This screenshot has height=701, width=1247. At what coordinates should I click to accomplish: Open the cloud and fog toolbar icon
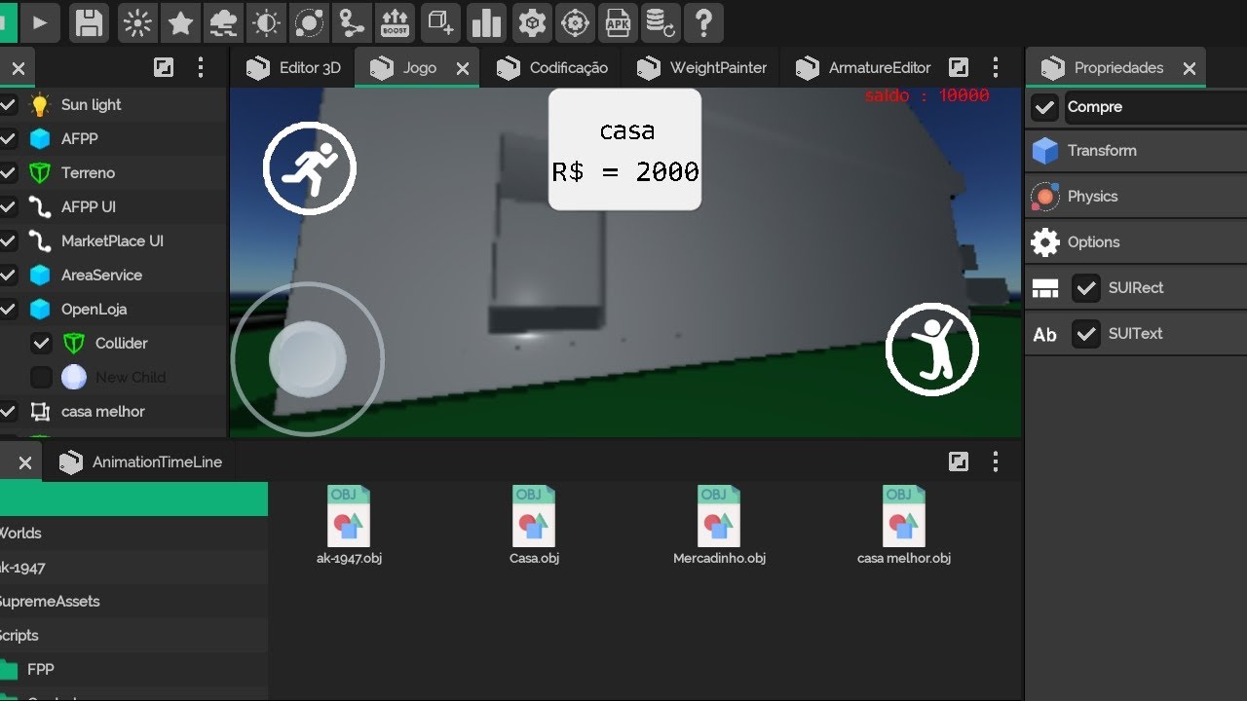coord(223,21)
